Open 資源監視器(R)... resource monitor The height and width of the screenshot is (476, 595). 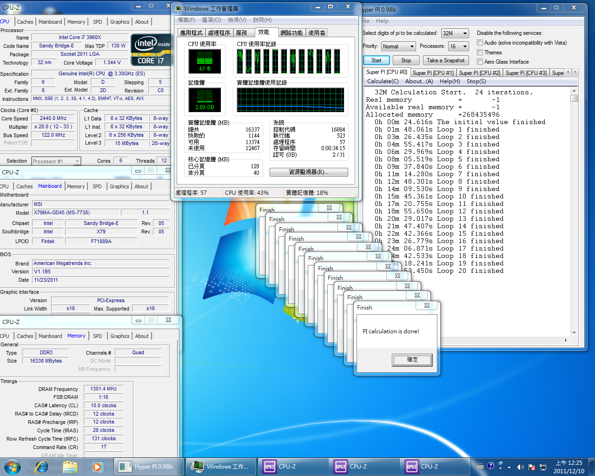(x=309, y=172)
